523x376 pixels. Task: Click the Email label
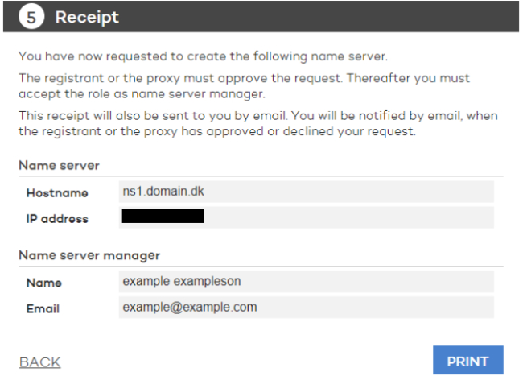(43, 308)
